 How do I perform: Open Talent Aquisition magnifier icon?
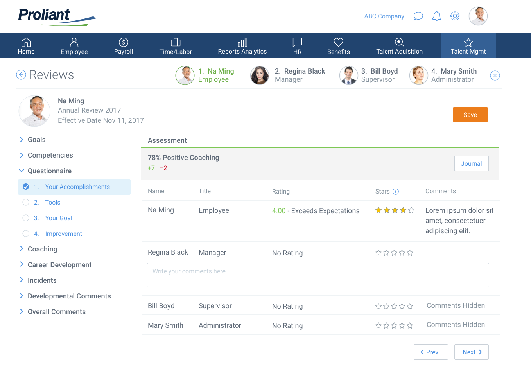click(399, 42)
